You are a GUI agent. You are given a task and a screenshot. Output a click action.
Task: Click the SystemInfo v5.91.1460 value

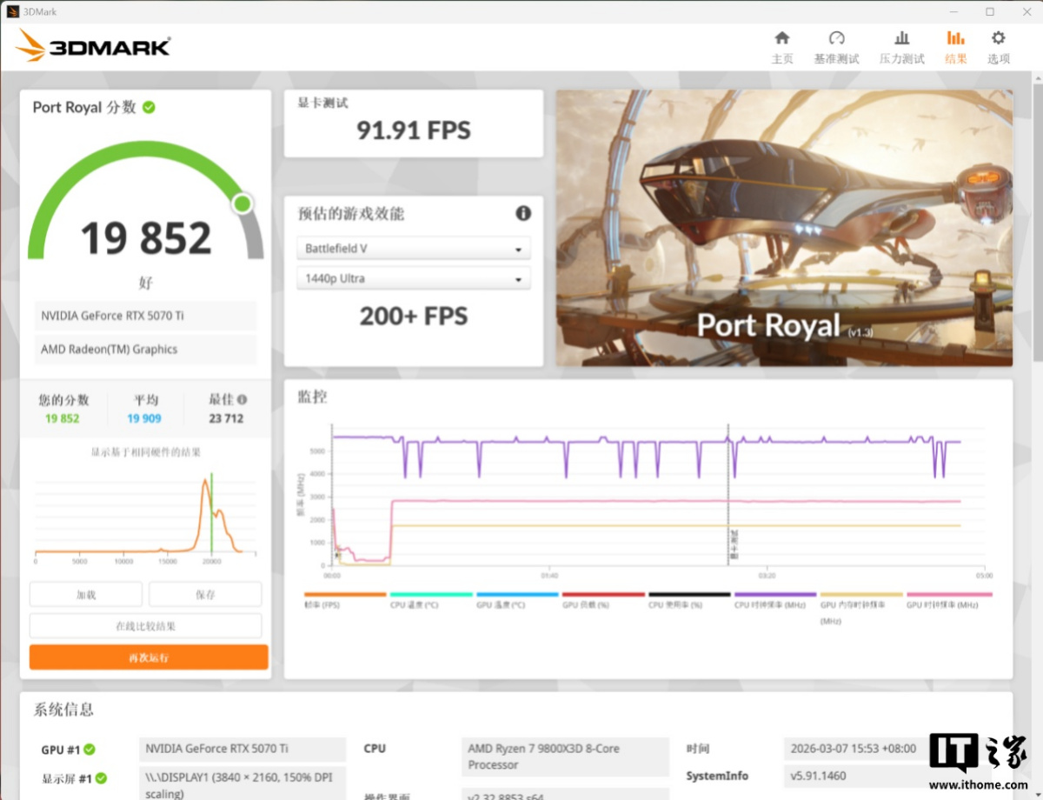click(820, 776)
